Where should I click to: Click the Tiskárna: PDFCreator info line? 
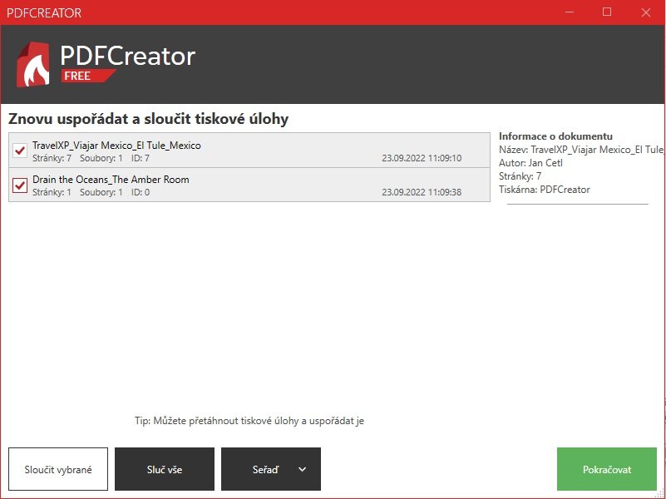(544, 190)
